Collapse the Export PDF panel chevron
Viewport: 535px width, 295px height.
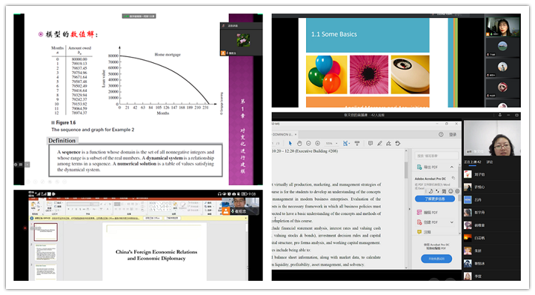point(452,167)
